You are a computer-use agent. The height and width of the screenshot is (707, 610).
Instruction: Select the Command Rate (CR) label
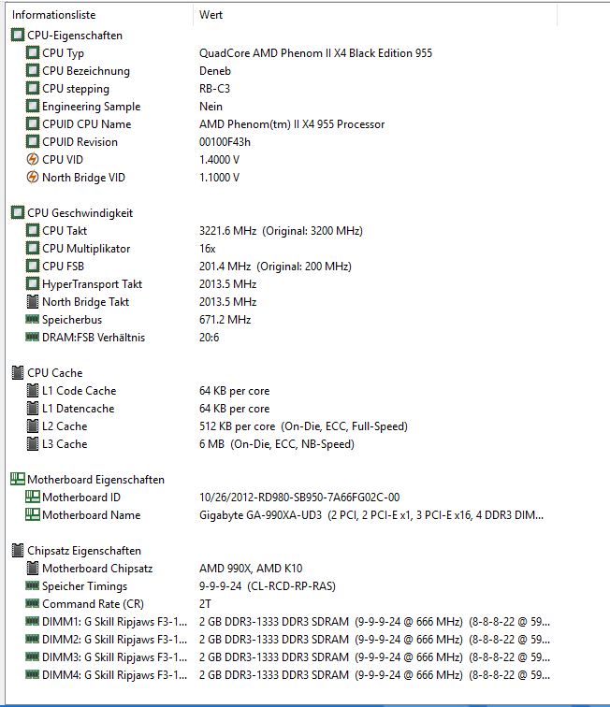pos(93,604)
